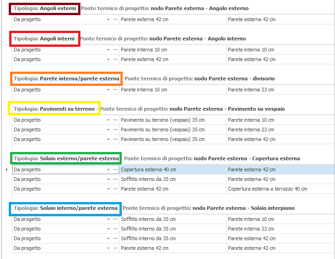This screenshot has width=335, height=259.
Task: Click the 'Tipologia: Pavimenti su terreno' group header
Action: click(x=54, y=109)
